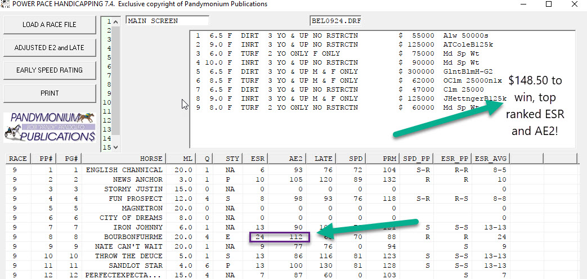Maximize the Power Pace Handicapping window
The width and height of the screenshot is (587, 279).
coord(549,4)
